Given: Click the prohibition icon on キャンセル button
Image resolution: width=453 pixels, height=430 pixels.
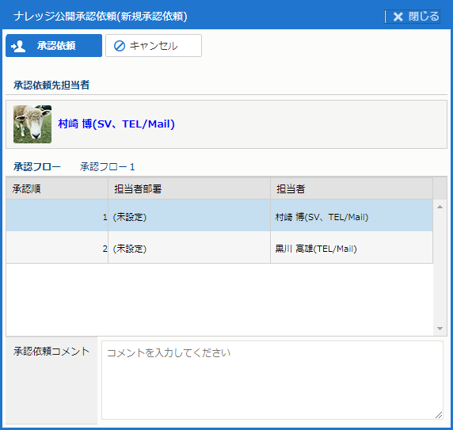Looking at the screenshot, I should click(120, 46).
